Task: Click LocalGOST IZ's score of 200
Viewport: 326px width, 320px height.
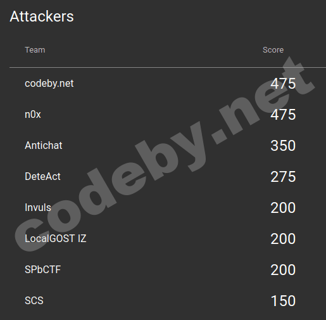Action: coord(283,239)
